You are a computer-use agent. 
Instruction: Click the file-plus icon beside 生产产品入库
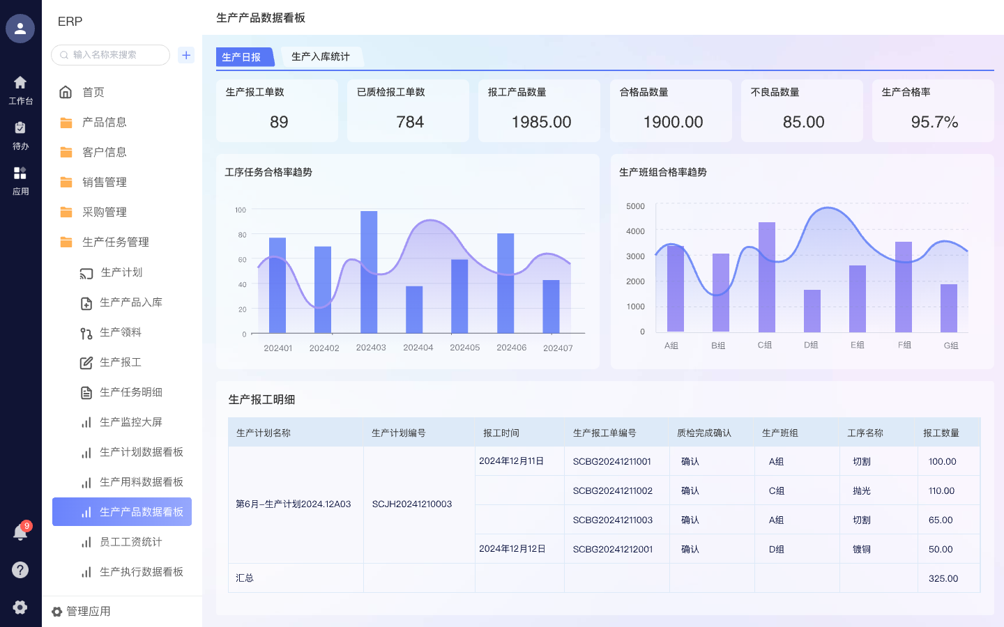(x=86, y=303)
